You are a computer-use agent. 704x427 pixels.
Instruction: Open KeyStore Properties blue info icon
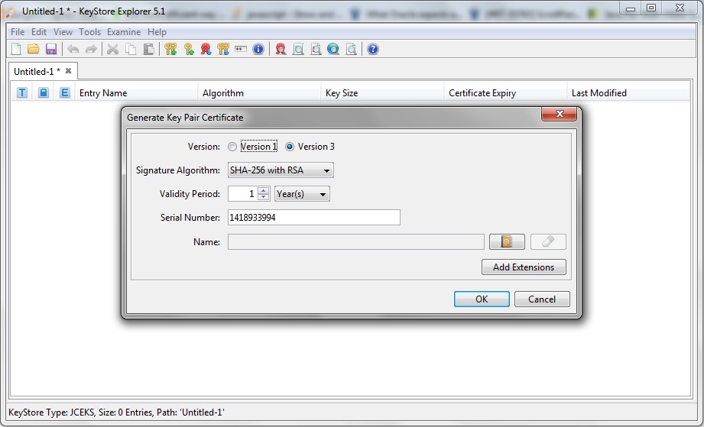click(258, 49)
